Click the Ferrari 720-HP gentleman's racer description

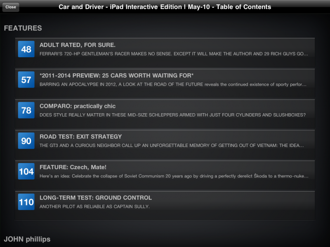point(174,54)
